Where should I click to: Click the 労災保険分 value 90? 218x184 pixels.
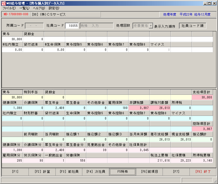click(33, 161)
